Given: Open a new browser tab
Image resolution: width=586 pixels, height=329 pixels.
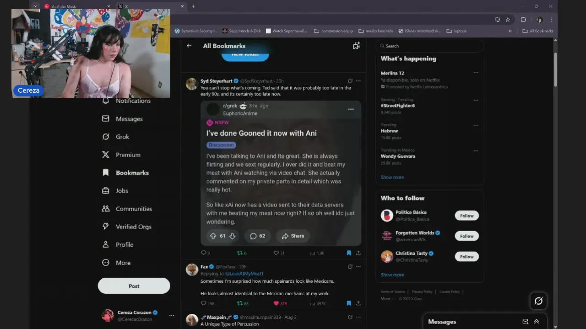Looking at the screenshot, I should tap(193, 6).
